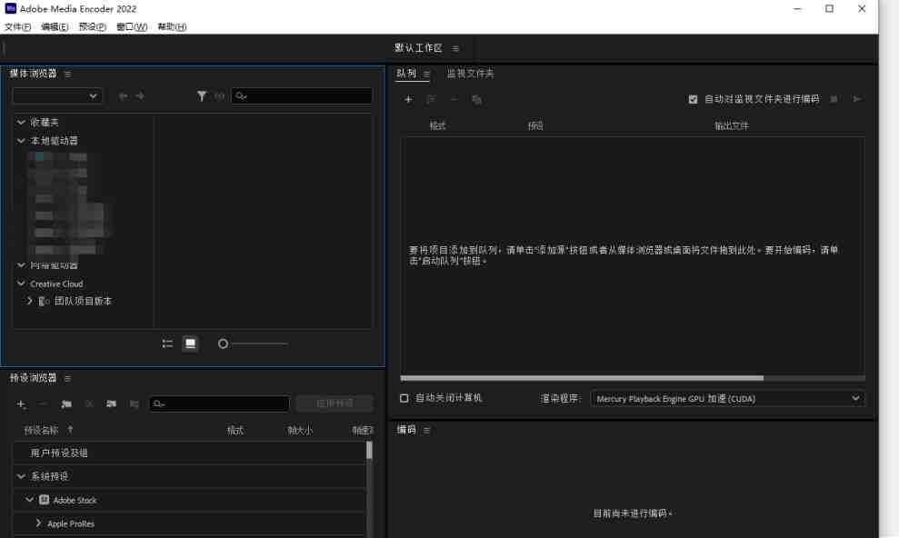The image size is (899, 538).
Task: Select the preset group folder icon
Action: [x=65, y=403]
